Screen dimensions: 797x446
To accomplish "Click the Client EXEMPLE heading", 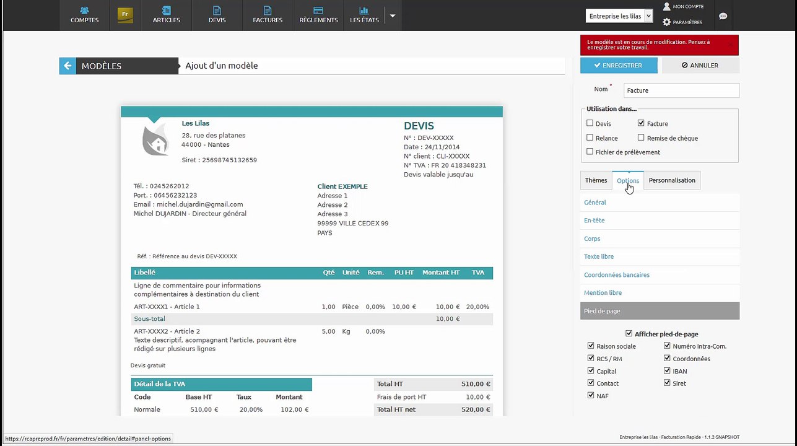I will click(x=342, y=186).
